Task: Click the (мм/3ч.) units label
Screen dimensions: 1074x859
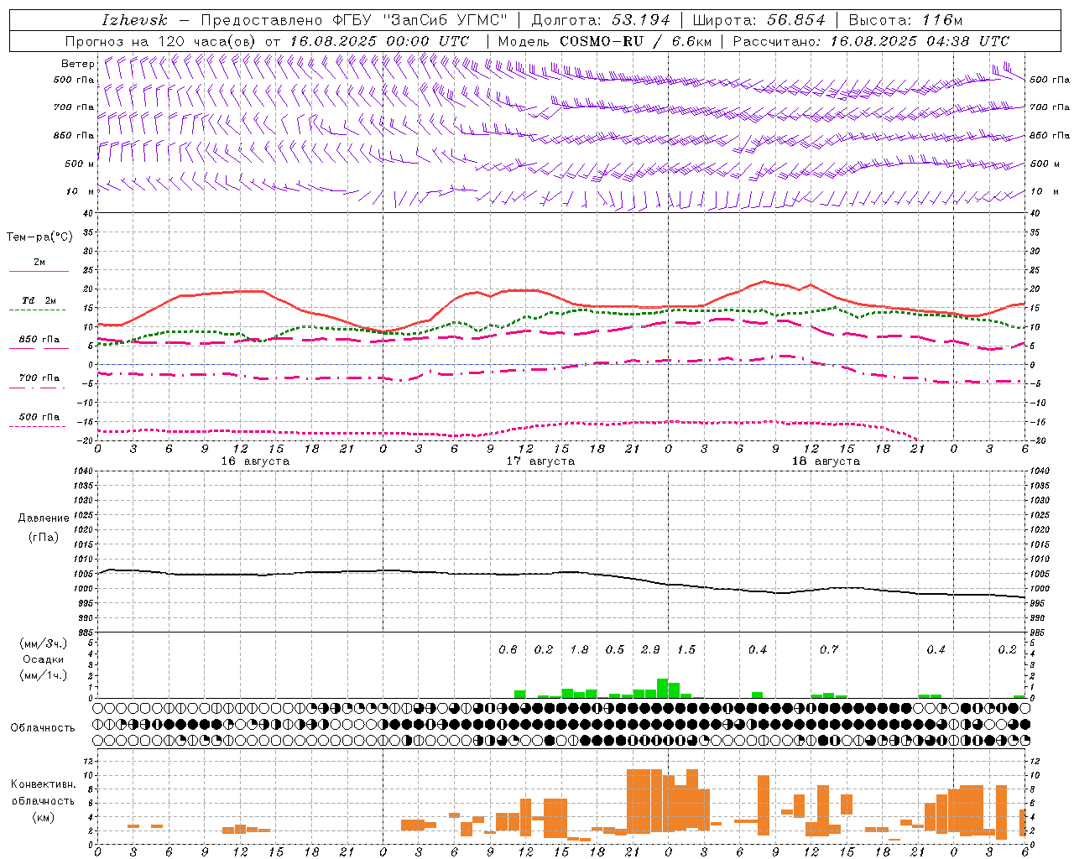Action: click(44, 643)
